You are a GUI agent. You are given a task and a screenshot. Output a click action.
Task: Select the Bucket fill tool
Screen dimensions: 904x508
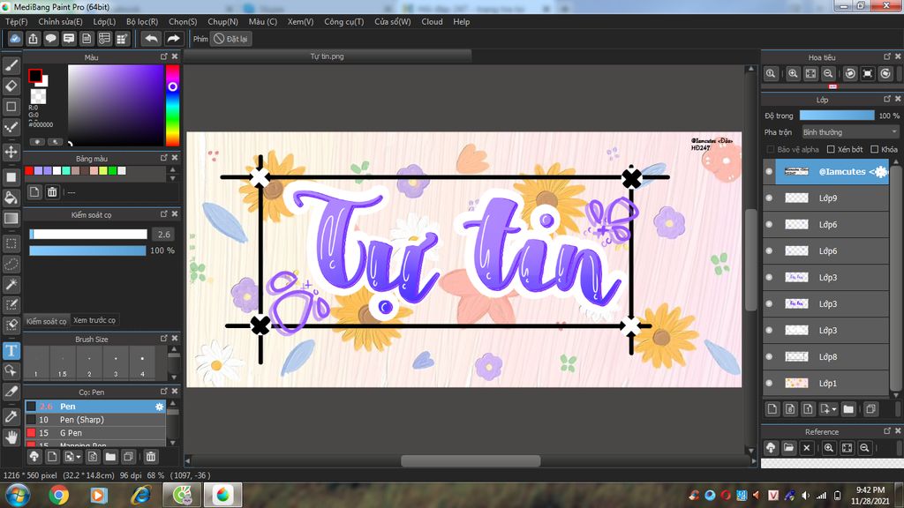pyautogui.click(x=11, y=198)
